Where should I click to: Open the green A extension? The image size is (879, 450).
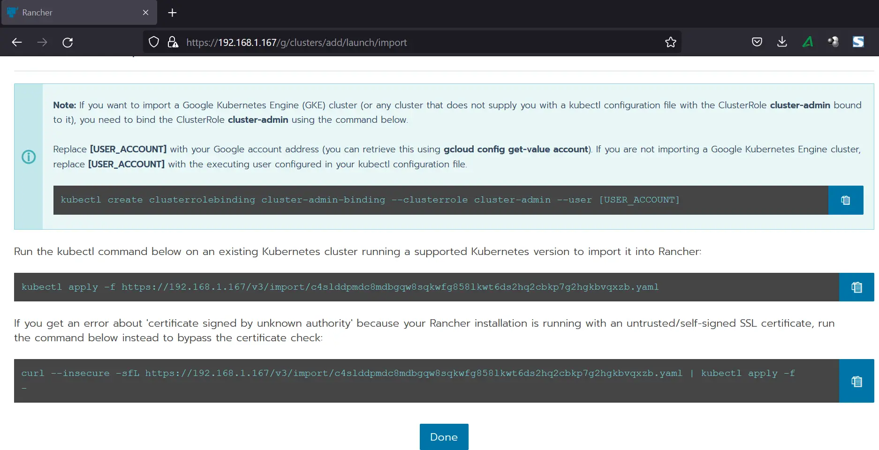click(808, 42)
